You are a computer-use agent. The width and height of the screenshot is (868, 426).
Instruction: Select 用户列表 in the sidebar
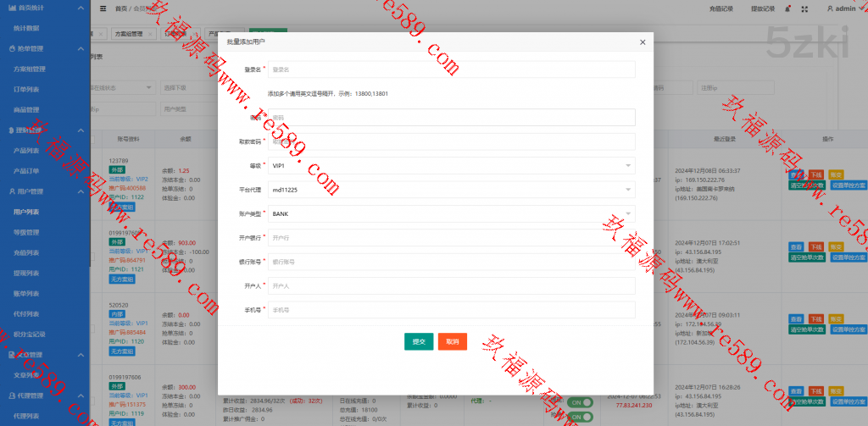(26, 212)
